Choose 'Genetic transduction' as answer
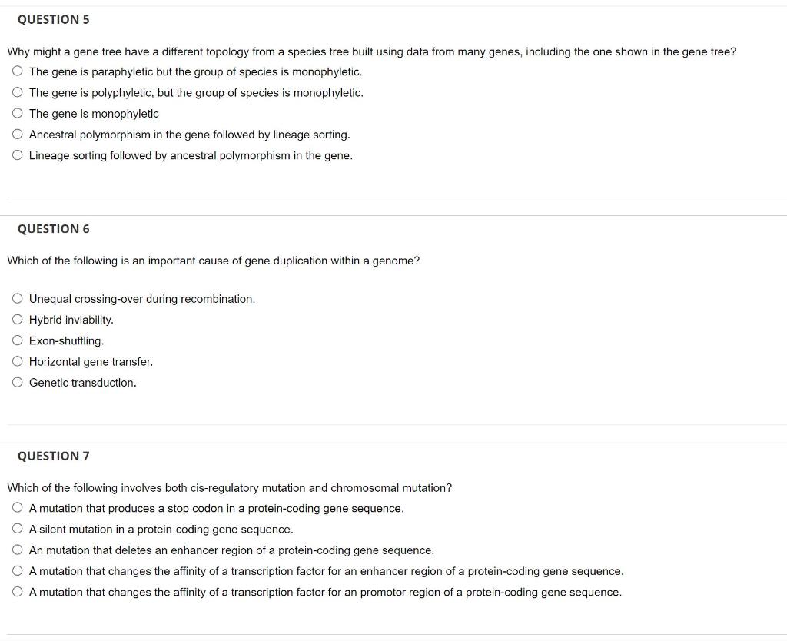The height and width of the screenshot is (641, 787). click(x=18, y=383)
